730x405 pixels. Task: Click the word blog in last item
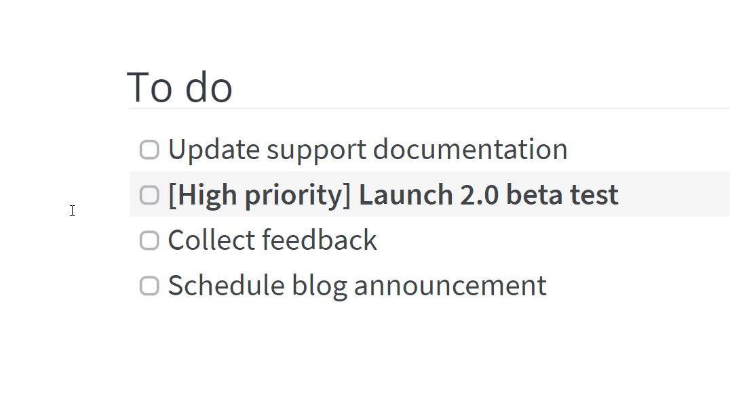click(320, 287)
